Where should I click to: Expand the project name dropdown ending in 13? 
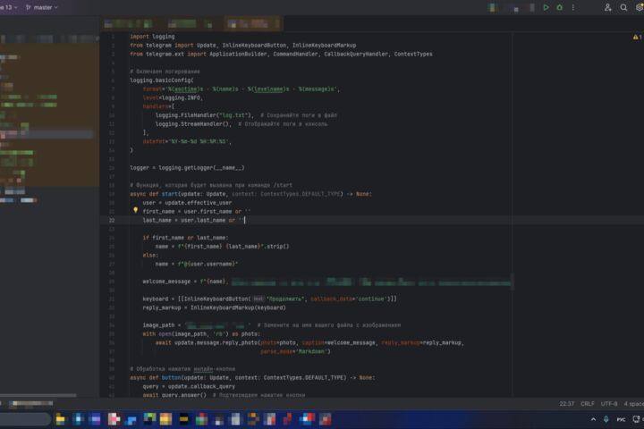tap(9, 7)
